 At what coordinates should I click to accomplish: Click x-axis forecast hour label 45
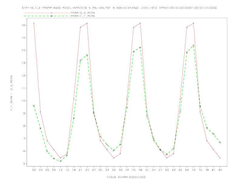coord(134,170)
